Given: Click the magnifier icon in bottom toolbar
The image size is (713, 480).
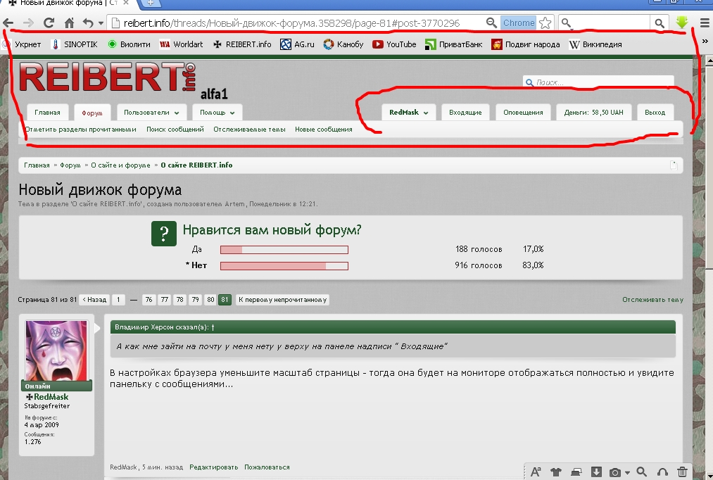Looking at the screenshot, I should [x=641, y=472].
